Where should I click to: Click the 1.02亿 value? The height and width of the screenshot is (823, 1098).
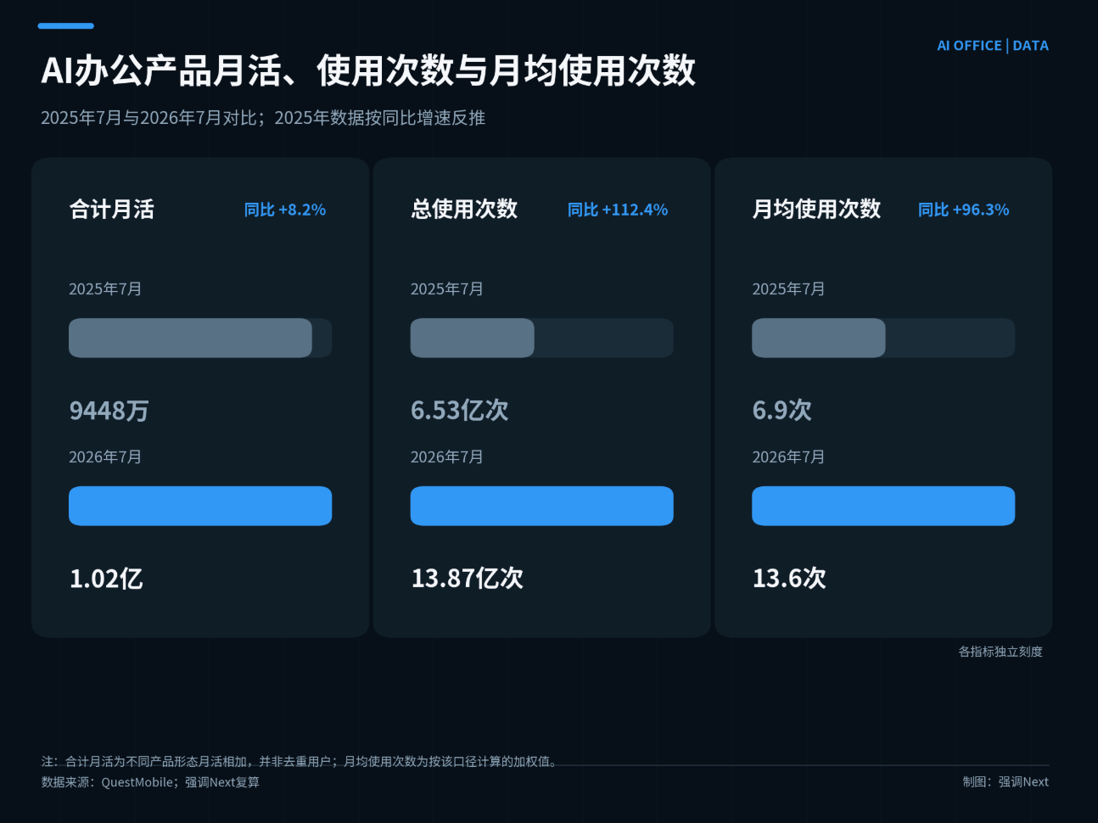(x=106, y=579)
